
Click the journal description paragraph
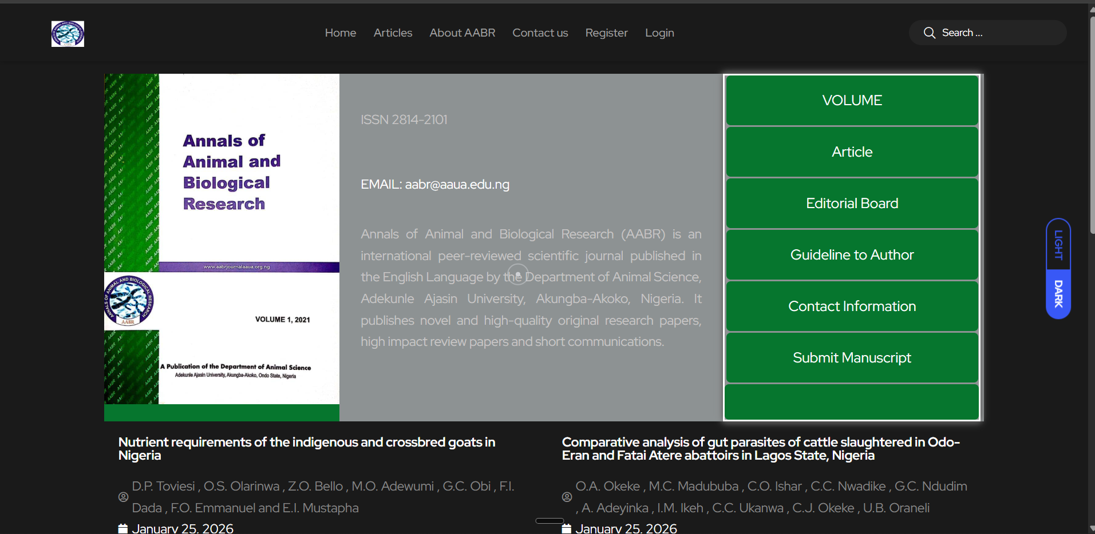[x=531, y=288]
